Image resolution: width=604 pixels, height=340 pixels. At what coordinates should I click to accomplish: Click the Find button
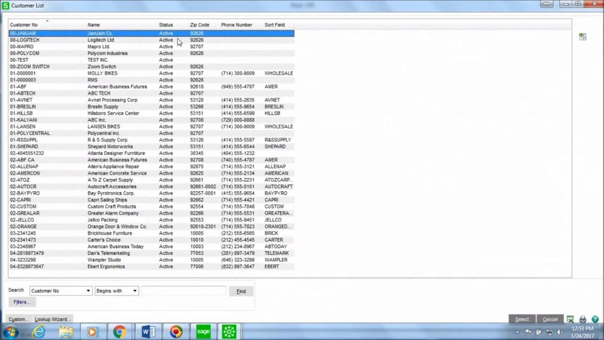241,291
